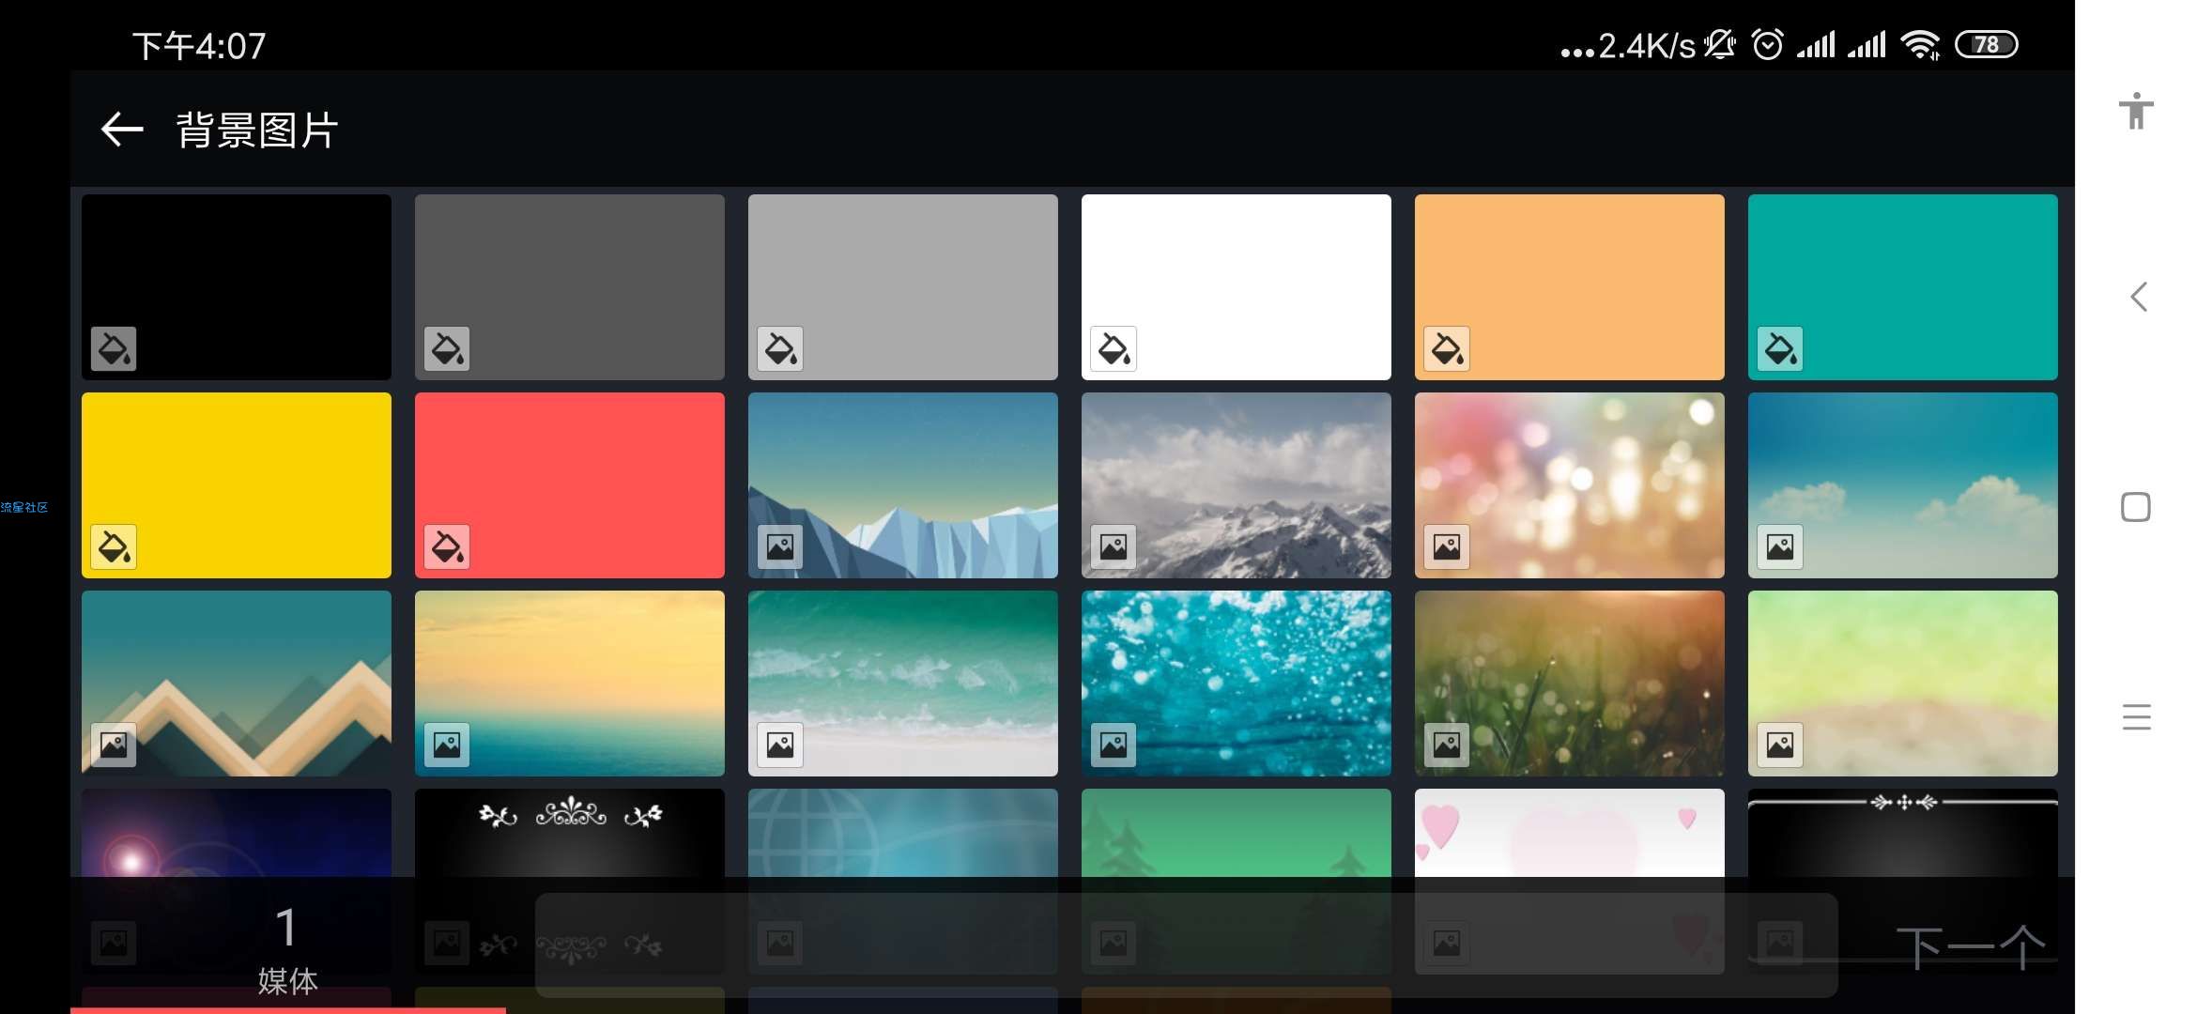The image size is (2197, 1014).
Task: Tap the alarm clock status icon
Action: [1767, 45]
